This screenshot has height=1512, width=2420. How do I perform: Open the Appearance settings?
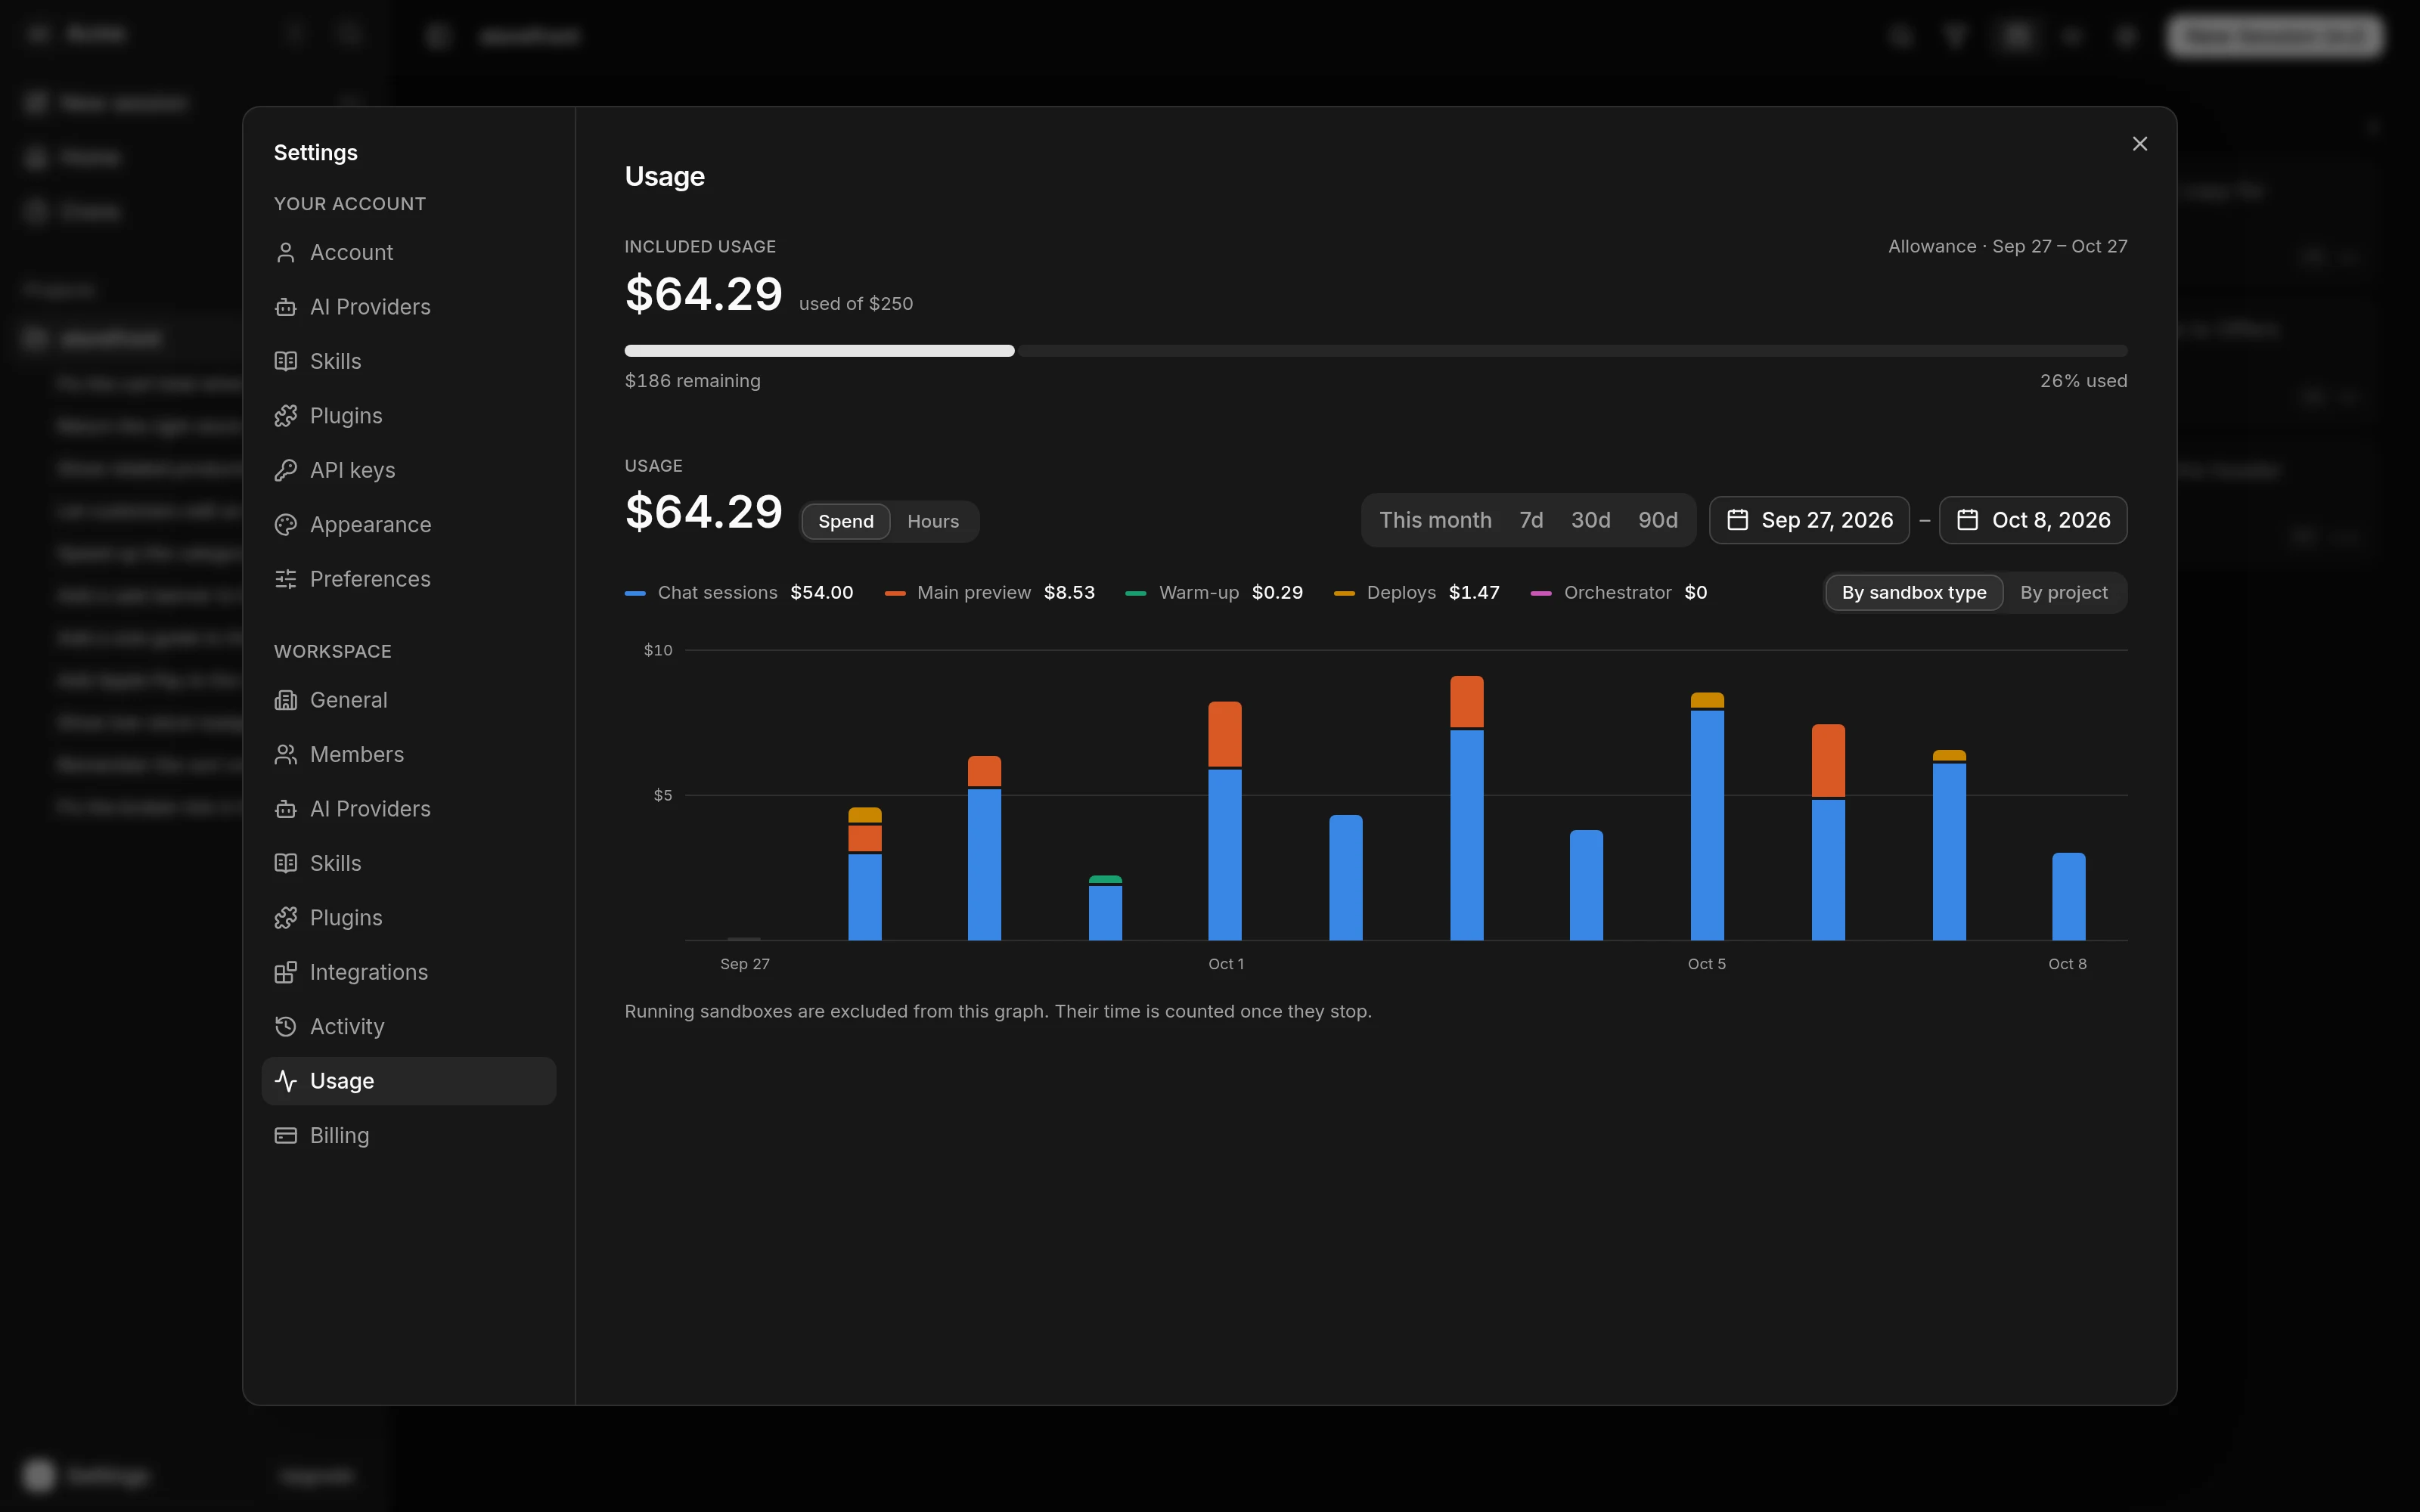(x=408, y=525)
